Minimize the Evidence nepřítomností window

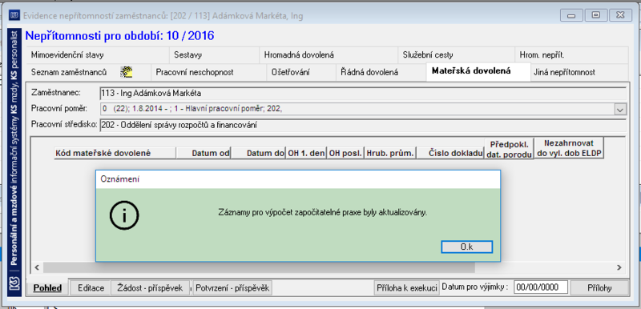click(571, 15)
